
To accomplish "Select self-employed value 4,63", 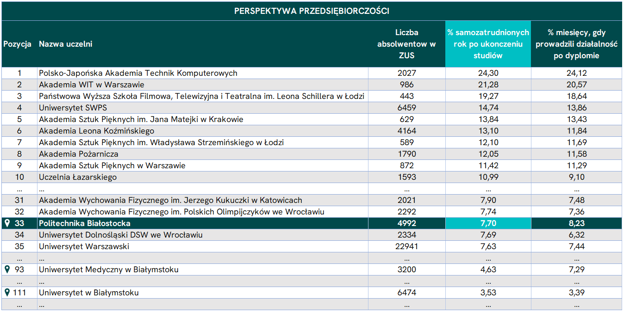I will [488, 269].
